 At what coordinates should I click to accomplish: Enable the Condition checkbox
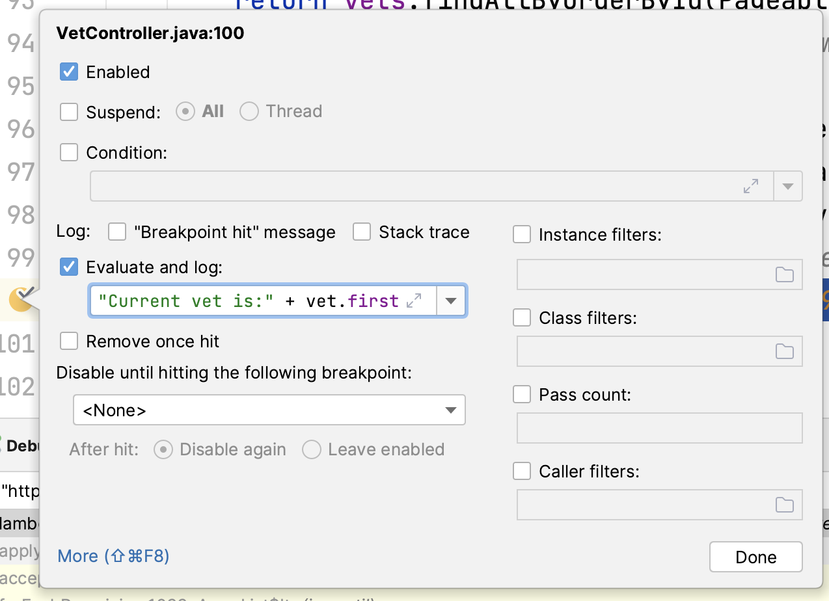point(69,153)
